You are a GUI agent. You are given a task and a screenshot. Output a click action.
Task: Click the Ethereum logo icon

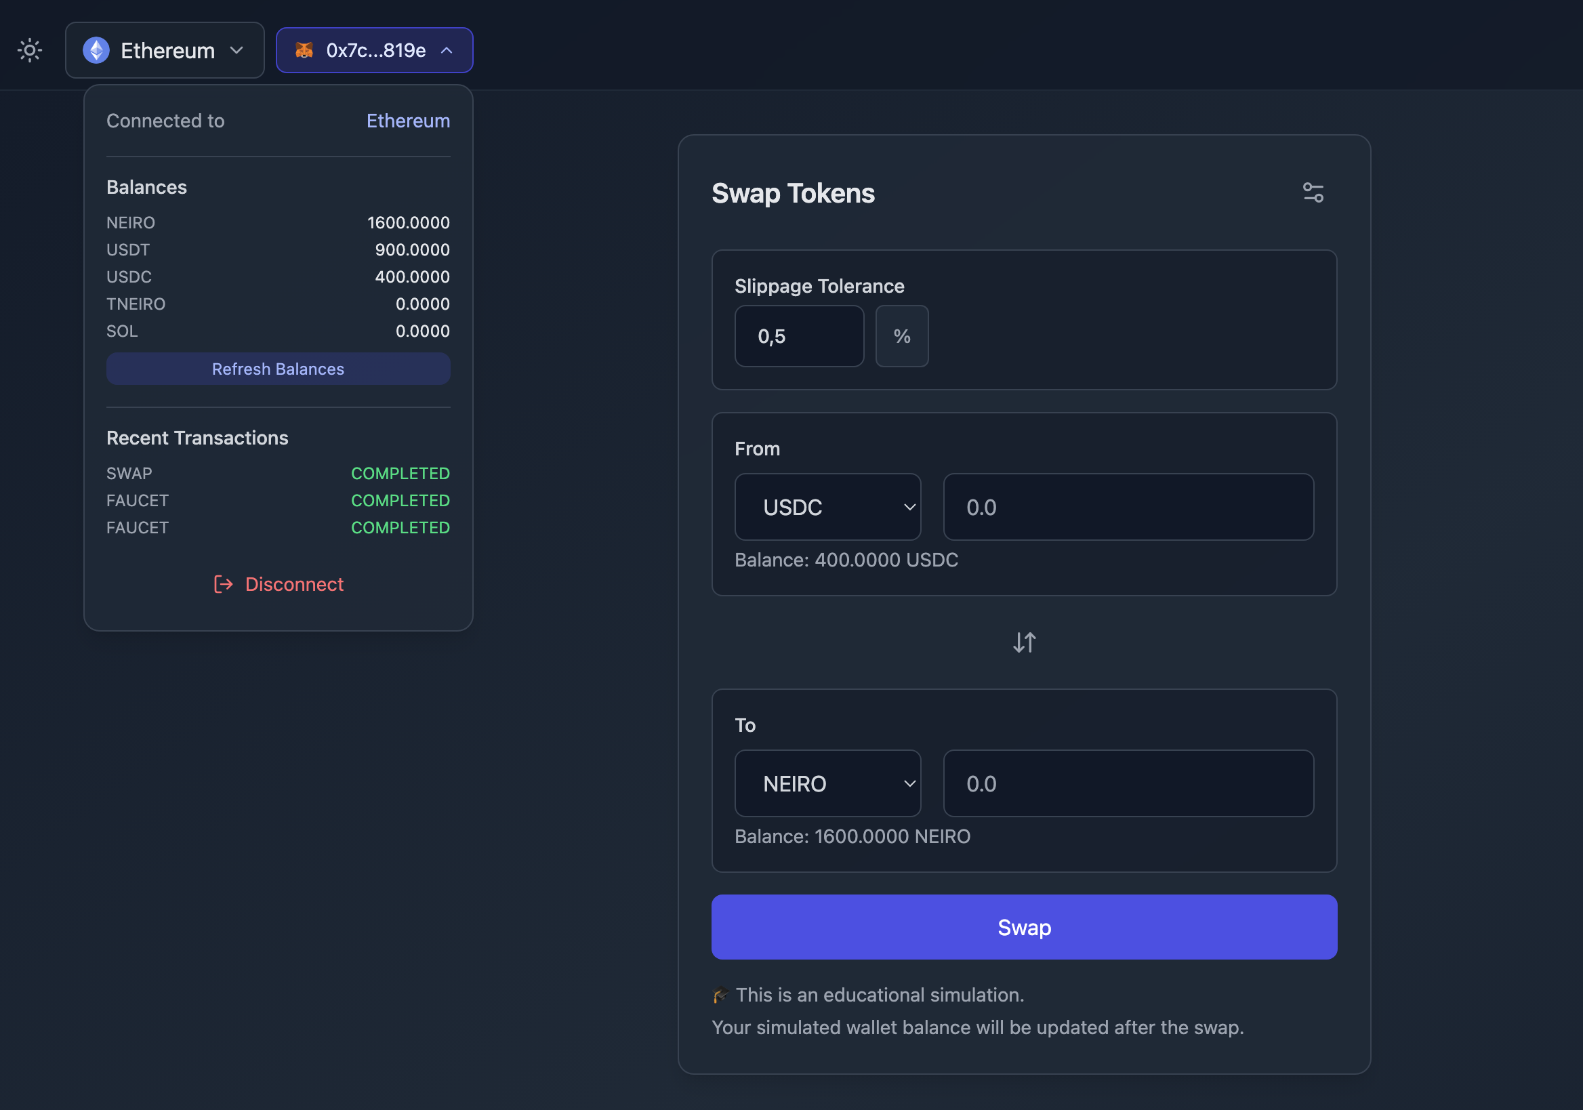[96, 50]
